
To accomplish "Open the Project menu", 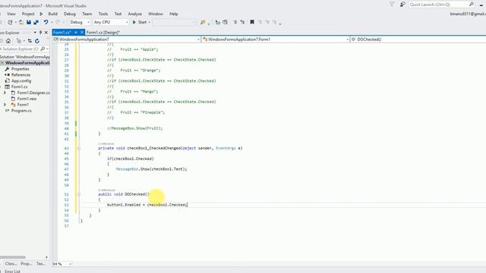I will 28,14.
